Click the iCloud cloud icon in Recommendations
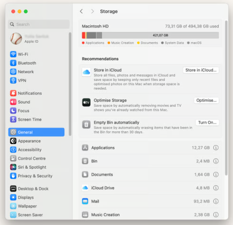This screenshot has height=225, width=233. point(87,72)
